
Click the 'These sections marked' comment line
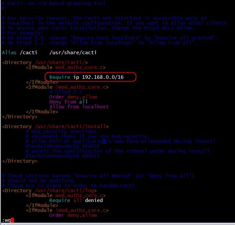click(x=98, y=176)
